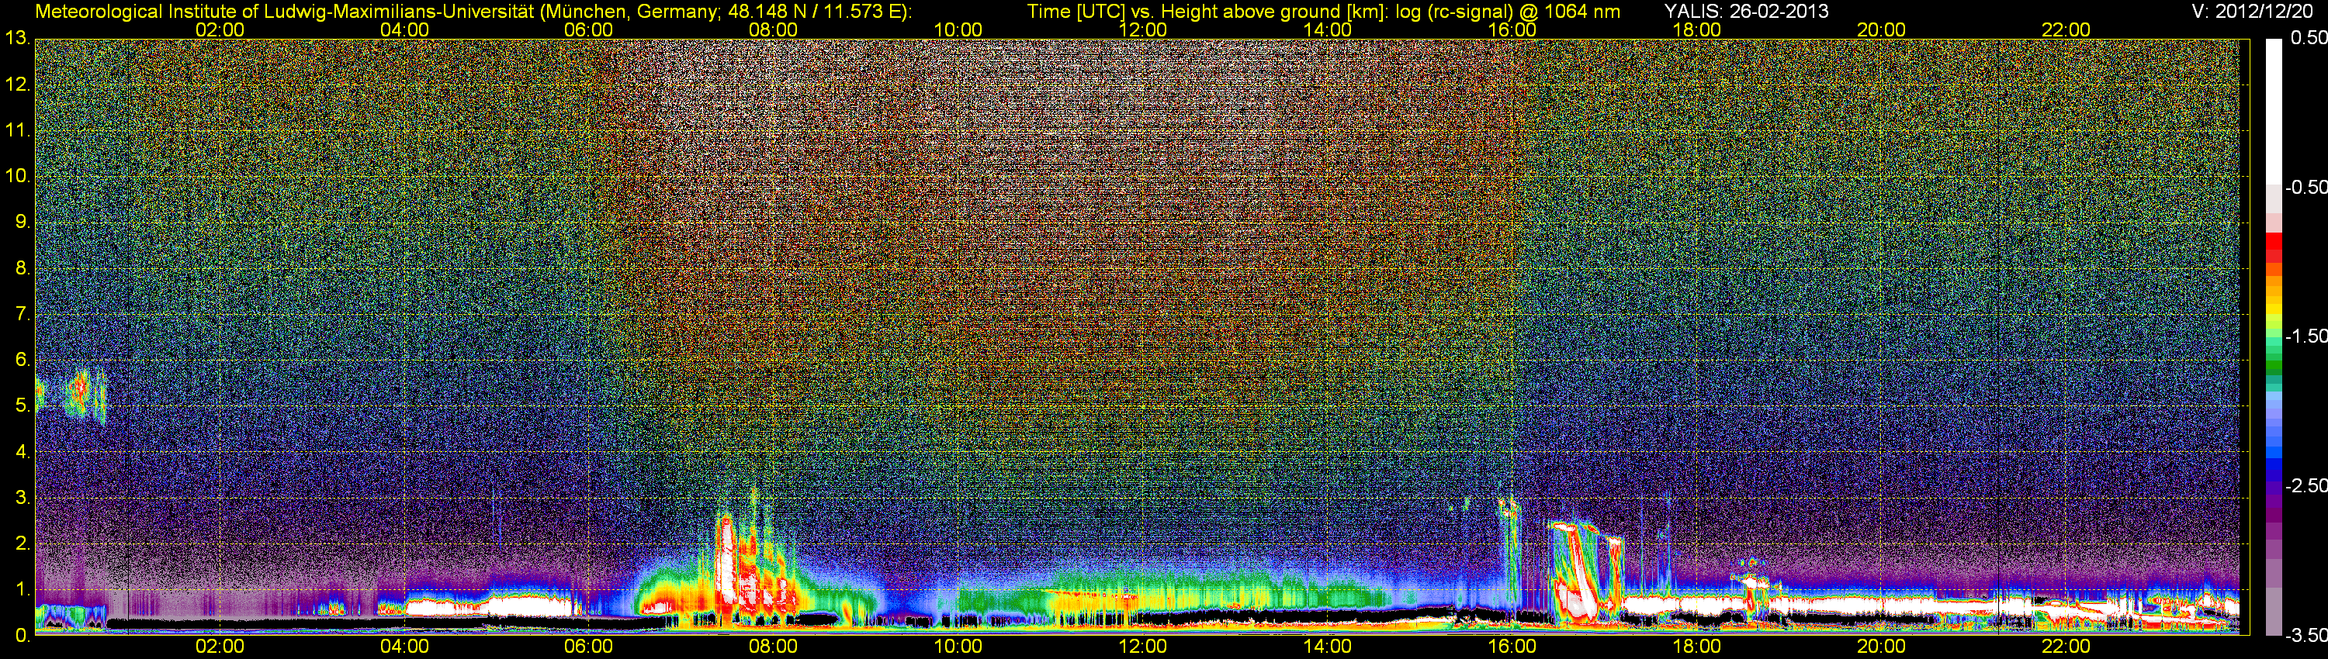Screen dimensions: 2328x659
Task: Click the 08:00 label on the top time axis
Action: point(773,29)
